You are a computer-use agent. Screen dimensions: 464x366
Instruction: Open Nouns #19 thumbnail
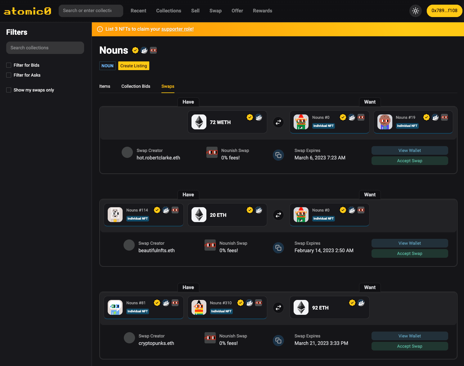click(x=385, y=122)
